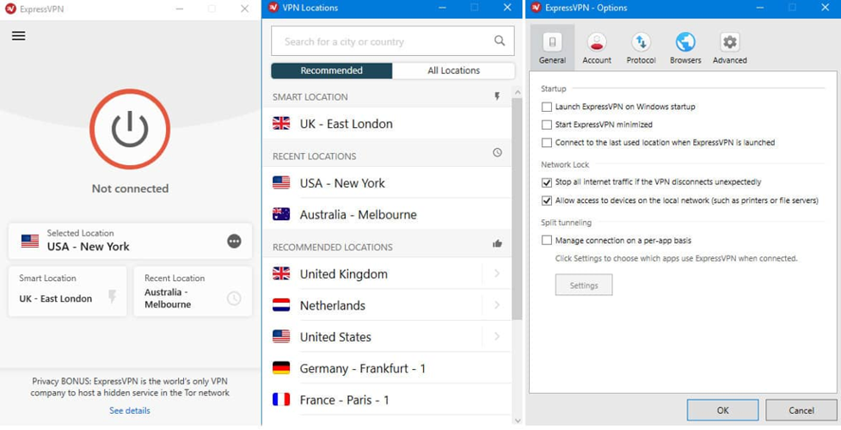The height and width of the screenshot is (430, 841).
Task: Click the large power connect button
Action: point(130,129)
